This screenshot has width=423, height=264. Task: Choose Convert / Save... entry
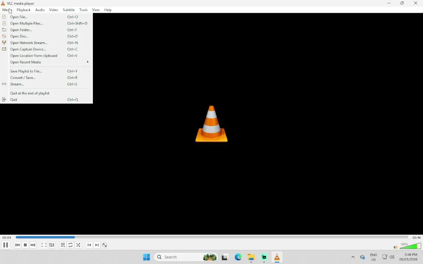click(x=46, y=78)
